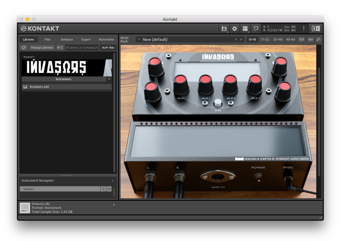Toggle the KSP master script button
Screen dimensions: 342x241
click(x=302, y=39)
